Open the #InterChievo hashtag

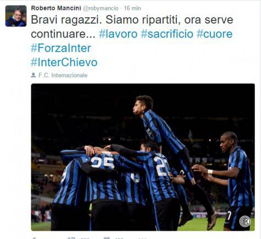[x=64, y=62]
